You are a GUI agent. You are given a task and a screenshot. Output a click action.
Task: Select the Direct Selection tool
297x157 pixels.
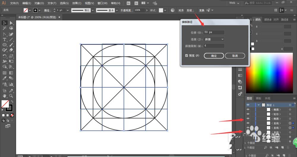pos(11,23)
